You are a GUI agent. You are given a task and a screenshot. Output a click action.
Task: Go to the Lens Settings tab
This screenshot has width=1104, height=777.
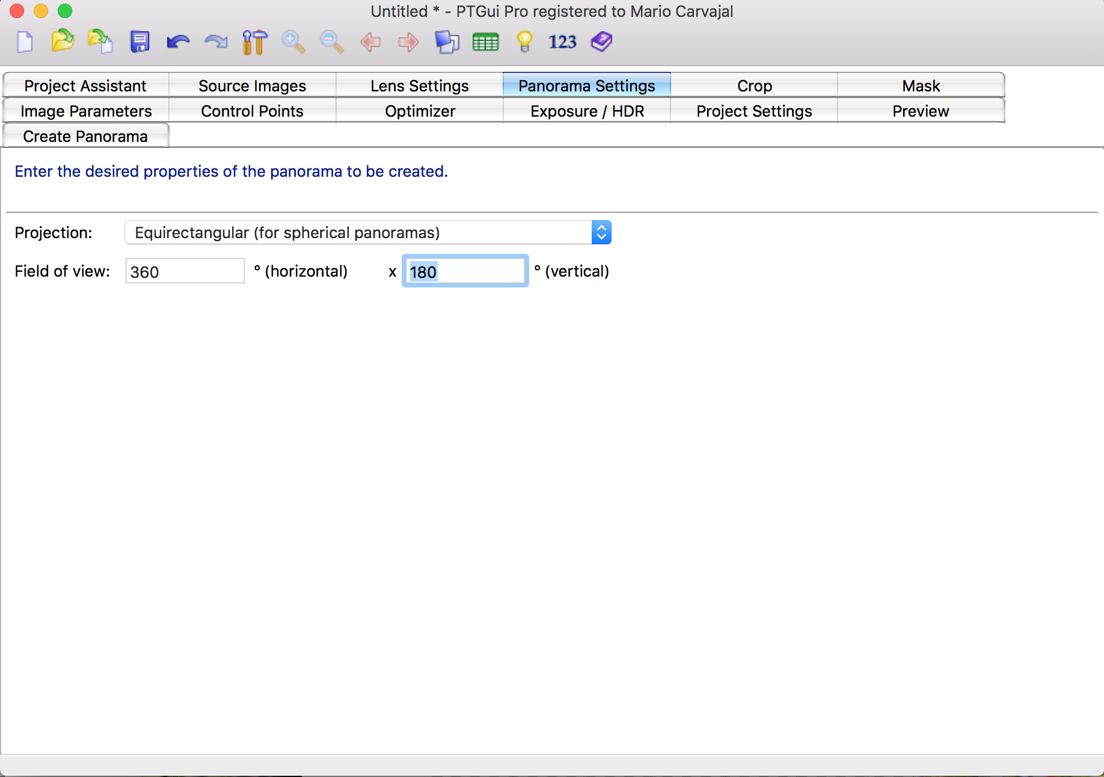coord(419,85)
